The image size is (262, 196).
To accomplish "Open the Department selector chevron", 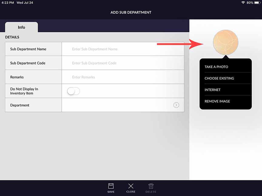I will pyautogui.click(x=176, y=105).
